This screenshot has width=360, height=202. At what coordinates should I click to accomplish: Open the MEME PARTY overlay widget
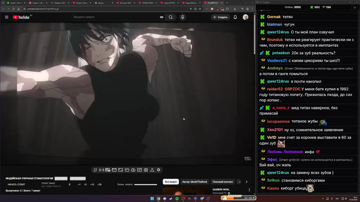click(238, 198)
